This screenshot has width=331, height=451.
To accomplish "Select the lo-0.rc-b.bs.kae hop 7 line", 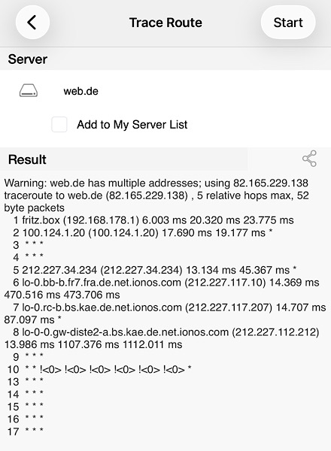I will click(x=165, y=313).
